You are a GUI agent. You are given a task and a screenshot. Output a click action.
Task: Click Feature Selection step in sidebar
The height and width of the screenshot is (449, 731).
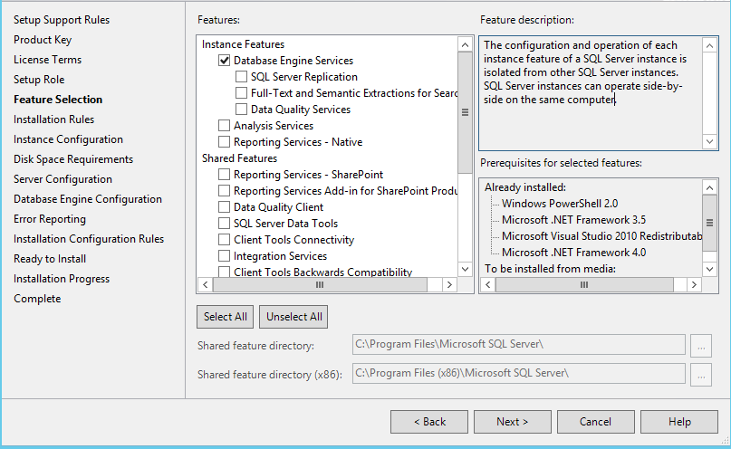pyautogui.click(x=58, y=100)
